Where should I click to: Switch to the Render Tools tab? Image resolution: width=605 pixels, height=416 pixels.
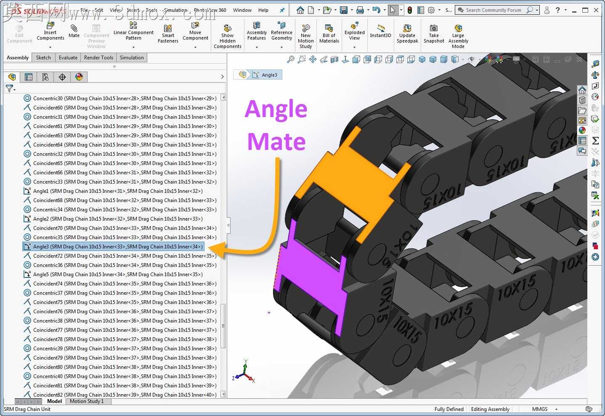click(98, 58)
